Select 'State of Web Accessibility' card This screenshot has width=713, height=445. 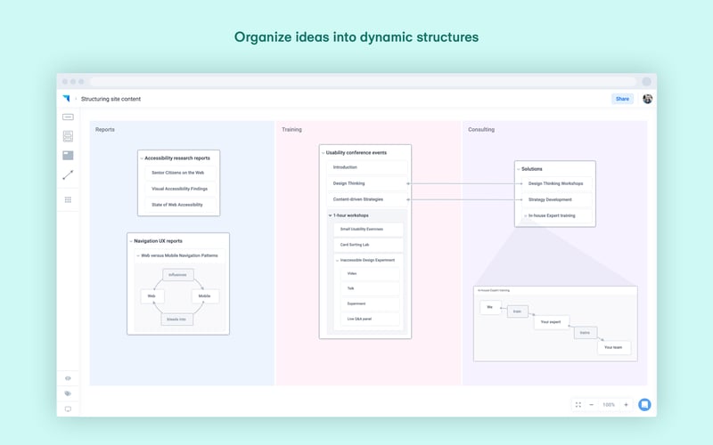coord(180,205)
